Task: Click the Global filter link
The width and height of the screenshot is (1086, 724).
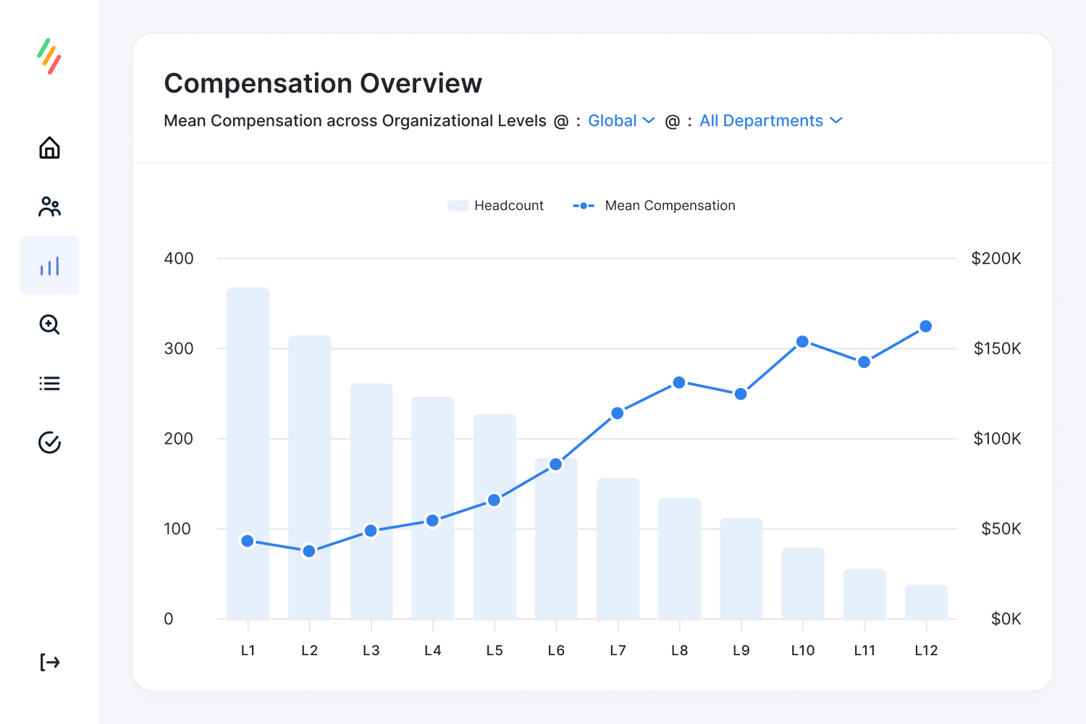Action: pos(612,120)
